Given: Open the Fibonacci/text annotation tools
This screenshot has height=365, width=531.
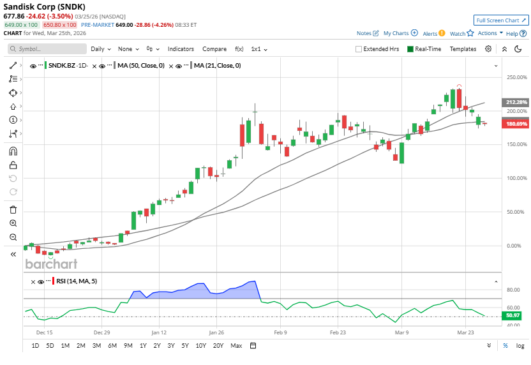Looking at the screenshot, I should (13, 79).
